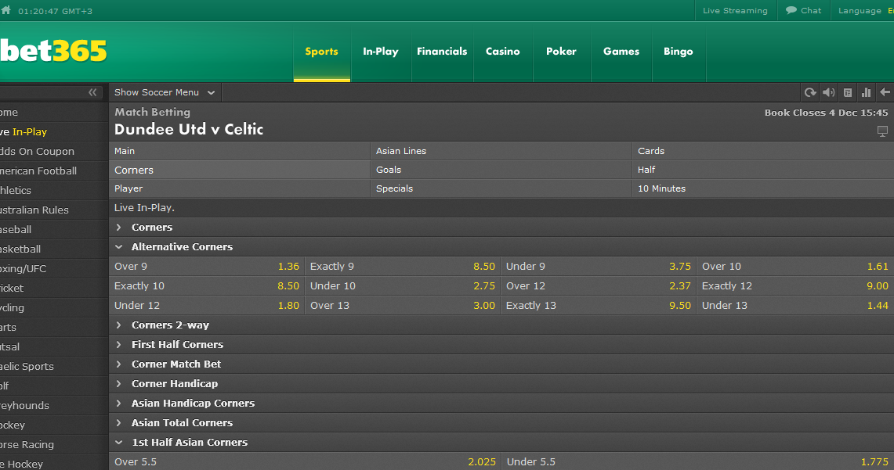
Task: Bet on Over 10 at 1.61
Action: (794, 267)
